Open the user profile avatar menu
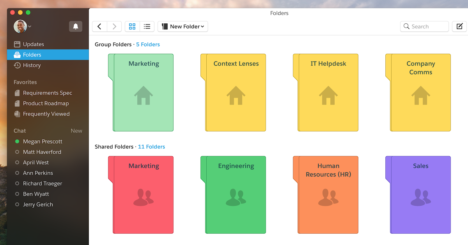 click(x=22, y=26)
